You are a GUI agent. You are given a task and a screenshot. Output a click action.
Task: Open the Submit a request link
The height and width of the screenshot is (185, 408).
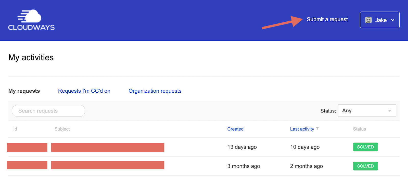327,20
